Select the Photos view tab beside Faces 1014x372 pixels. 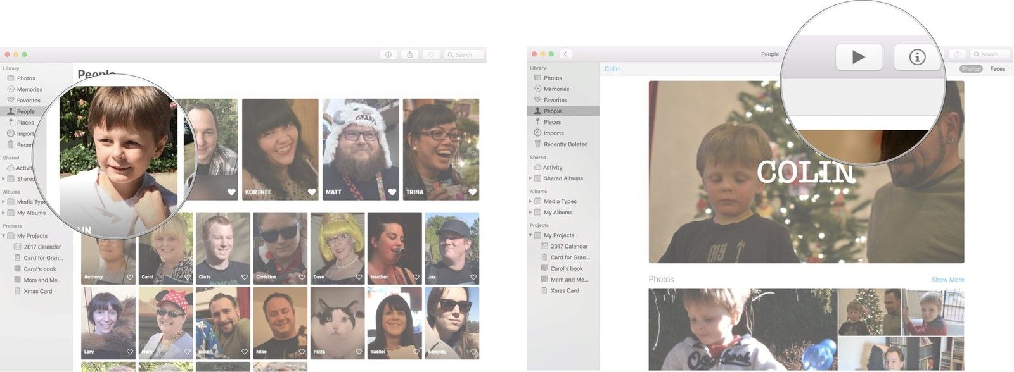(970, 69)
